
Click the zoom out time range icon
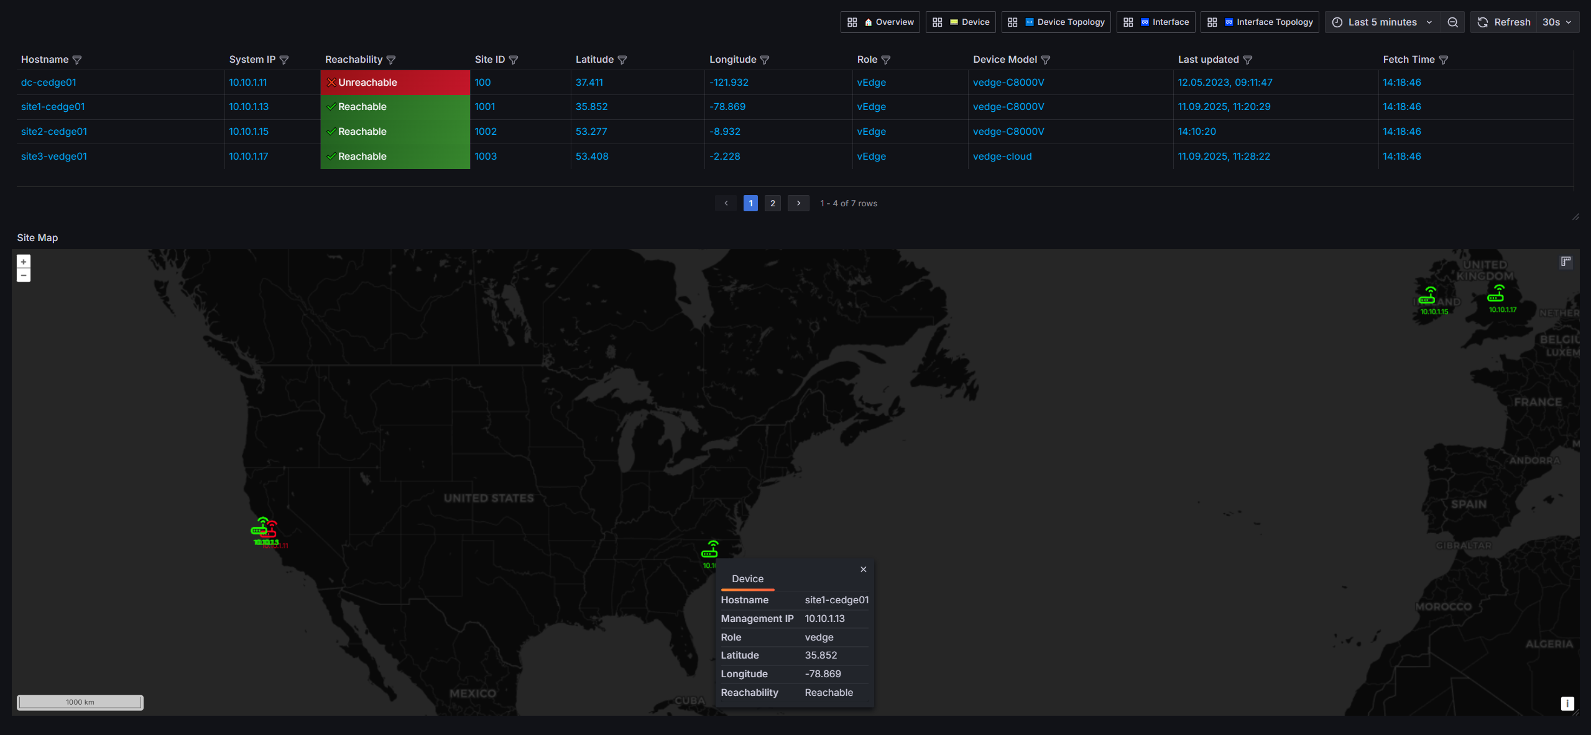(x=1453, y=22)
